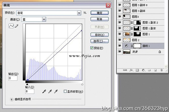Viewport: 169px width, 112px height.
Task: Select the curve point editing tool
Action: click(11, 26)
